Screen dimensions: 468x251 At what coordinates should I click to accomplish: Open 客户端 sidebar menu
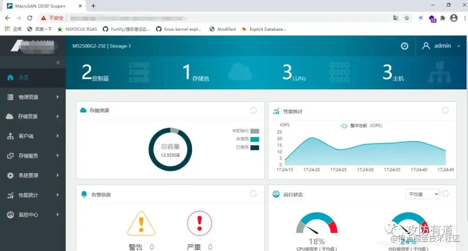click(33, 136)
